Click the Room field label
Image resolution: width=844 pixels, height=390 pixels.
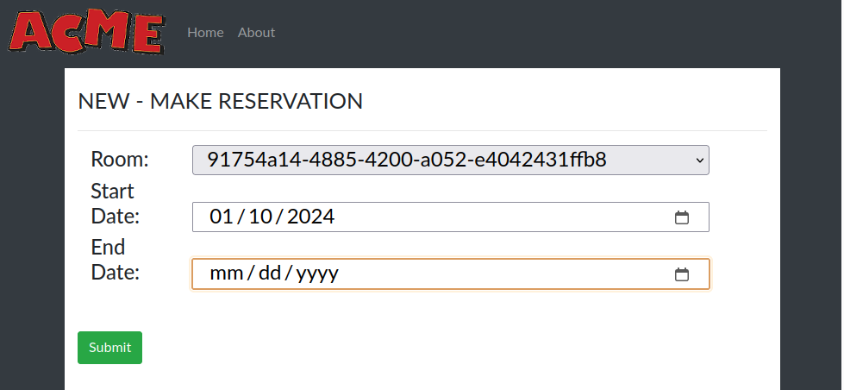point(120,160)
